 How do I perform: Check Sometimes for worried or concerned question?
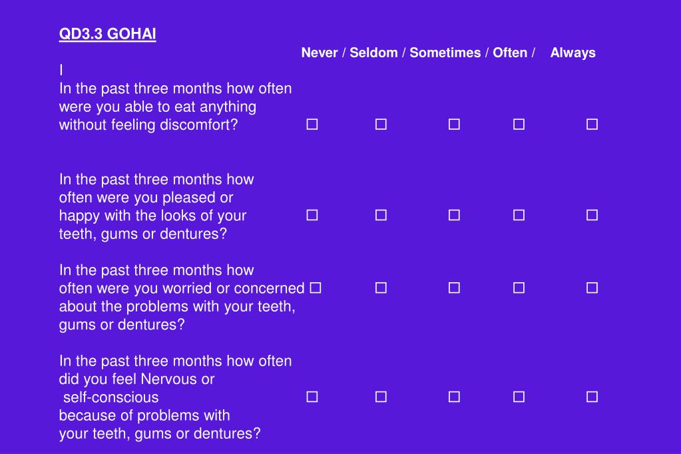click(454, 288)
